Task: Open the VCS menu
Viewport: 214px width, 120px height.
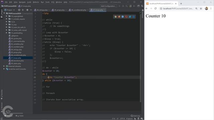Action: click(x=52, y=2)
